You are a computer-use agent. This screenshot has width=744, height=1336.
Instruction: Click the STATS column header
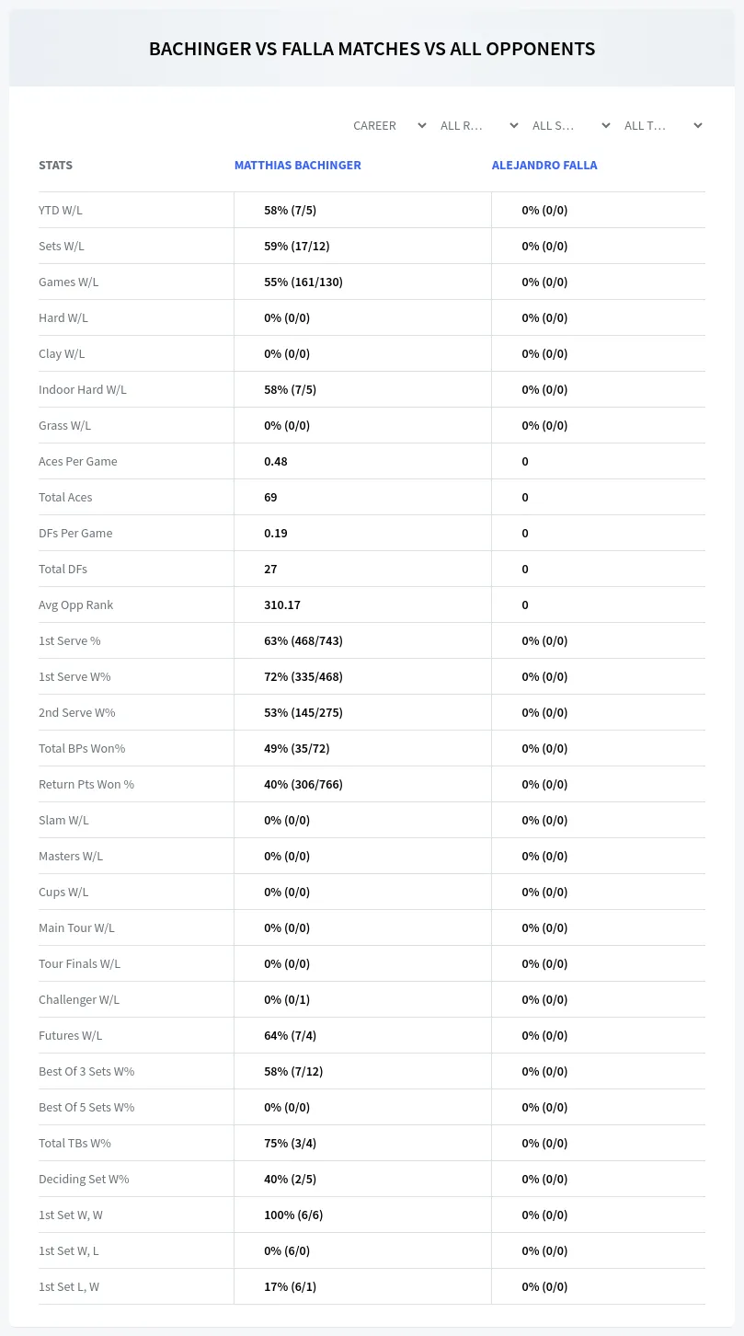coord(55,166)
